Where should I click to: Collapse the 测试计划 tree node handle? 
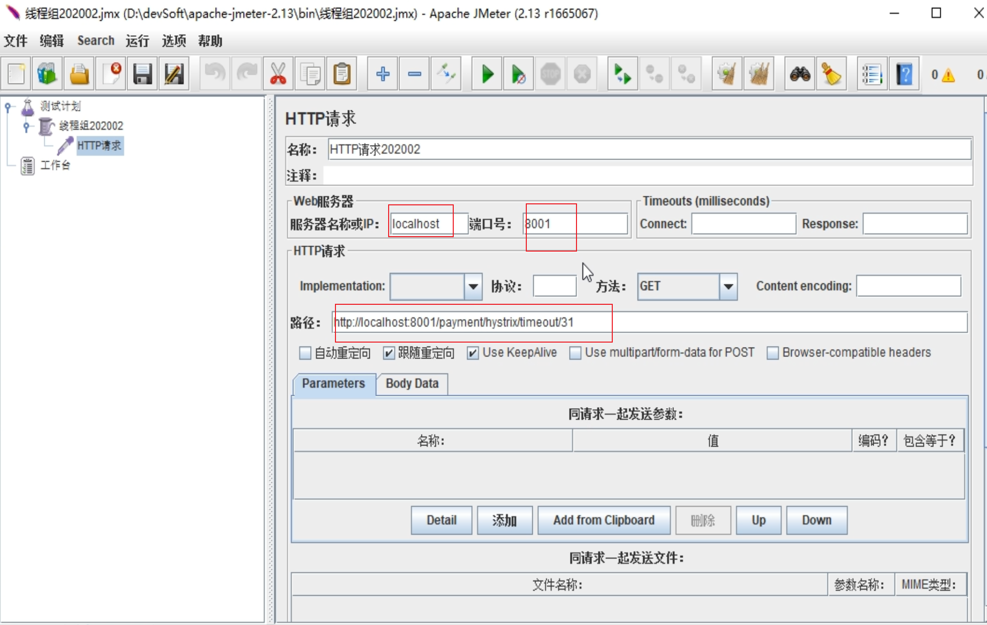pos(8,106)
